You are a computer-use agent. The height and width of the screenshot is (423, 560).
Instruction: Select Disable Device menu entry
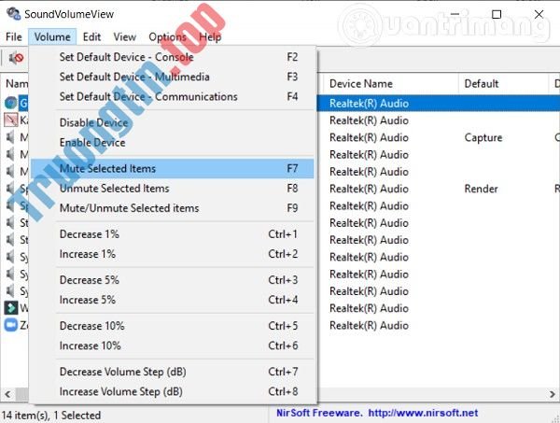[173, 122]
